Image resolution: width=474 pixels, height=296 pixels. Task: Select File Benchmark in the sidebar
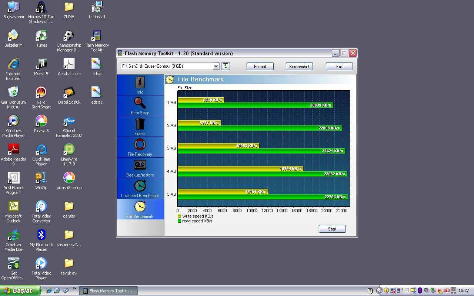(140, 209)
